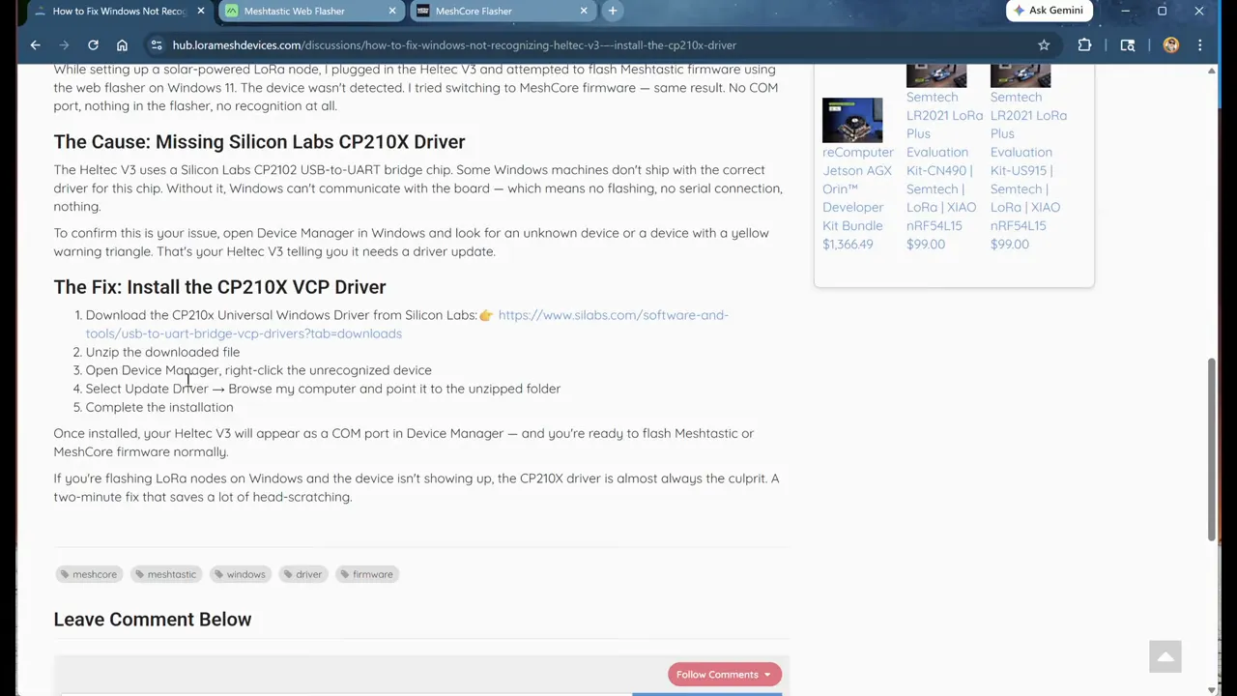Screen dimensions: 1237x696
Task: Close the How to Fix Windows tab
Action: pos(201,11)
